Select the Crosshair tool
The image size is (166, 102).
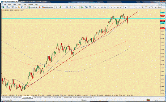[129, 7]
